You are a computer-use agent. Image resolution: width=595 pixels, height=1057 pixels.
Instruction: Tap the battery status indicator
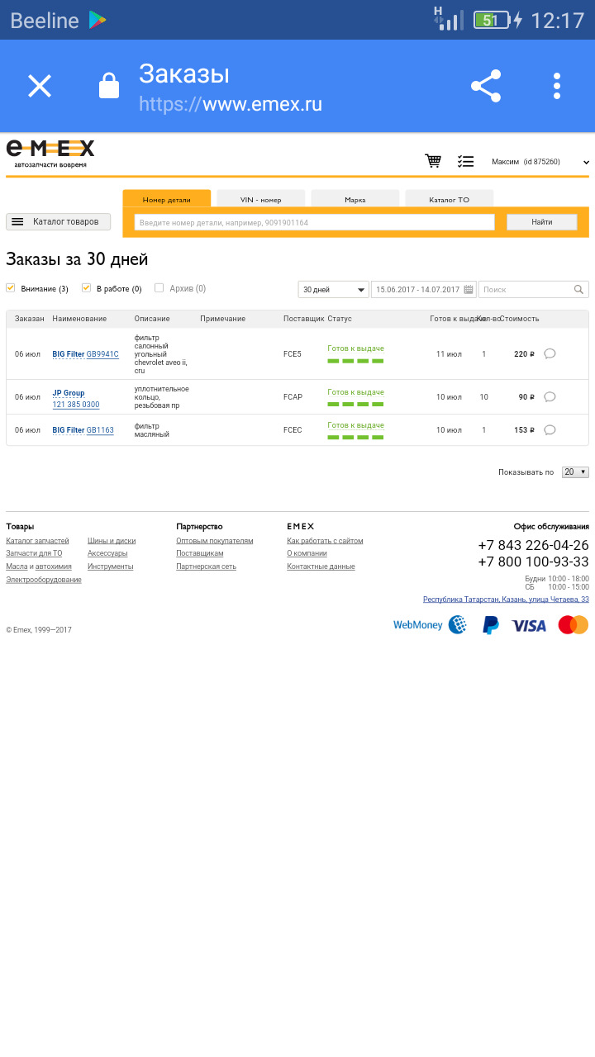click(x=492, y=20)
